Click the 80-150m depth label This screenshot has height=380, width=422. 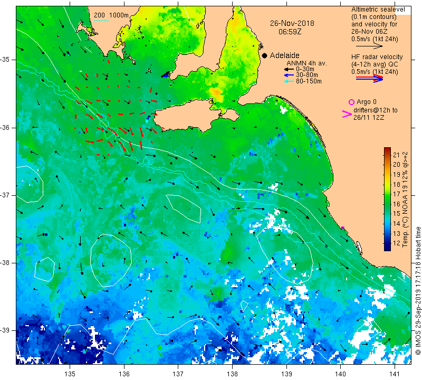[x=309, y=81]
